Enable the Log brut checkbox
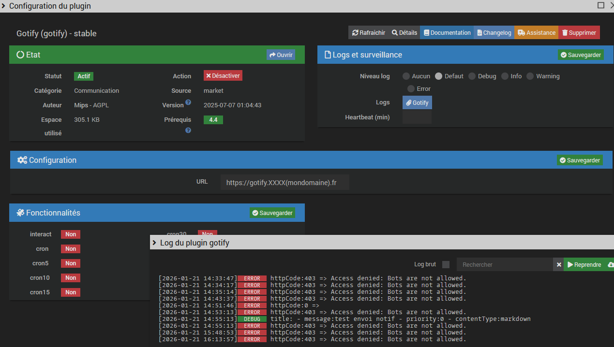Screen dimensions: 614x347 446,264
